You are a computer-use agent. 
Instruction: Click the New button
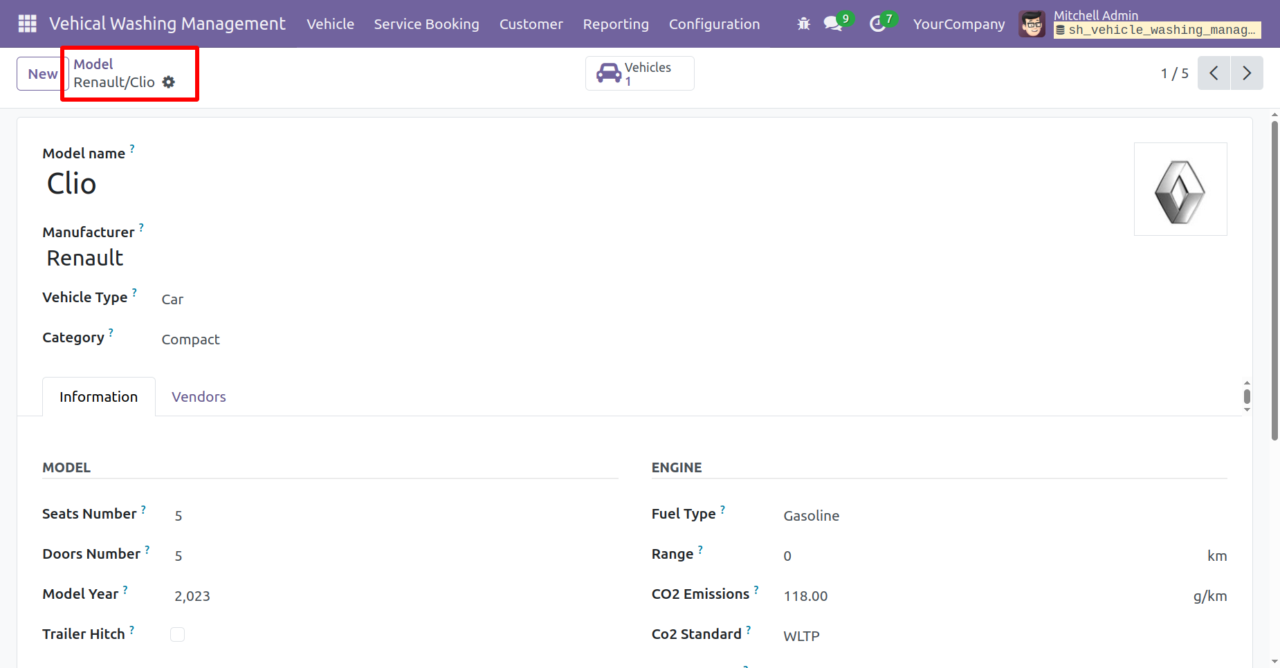point(42,74)
